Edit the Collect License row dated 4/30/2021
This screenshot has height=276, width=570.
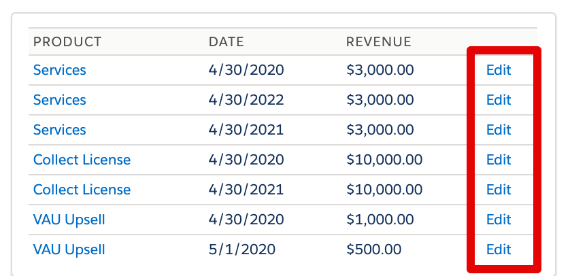click(499, 190)
